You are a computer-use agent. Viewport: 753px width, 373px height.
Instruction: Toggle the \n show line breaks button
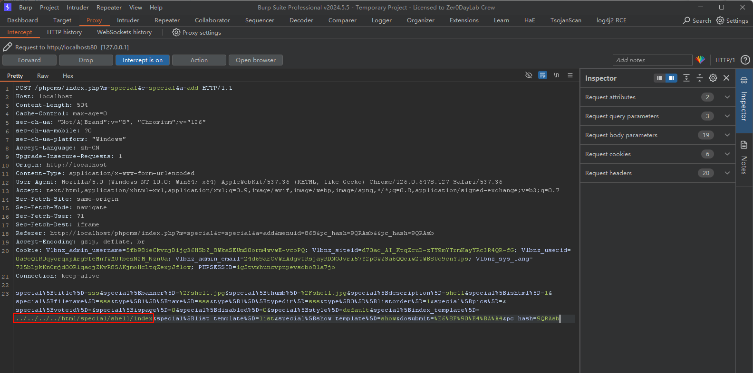pyautogui.click(x=556, y=75)
